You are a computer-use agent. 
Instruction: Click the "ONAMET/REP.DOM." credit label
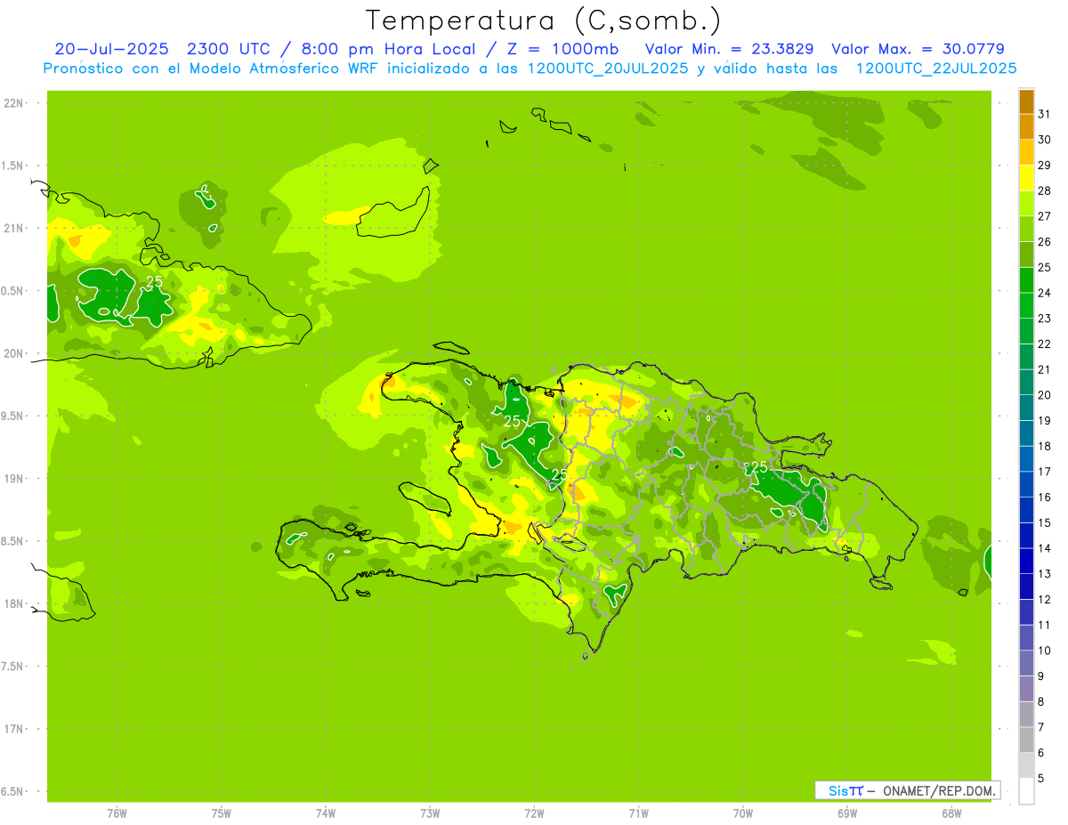pyautogui.click(x=938, y=790)
